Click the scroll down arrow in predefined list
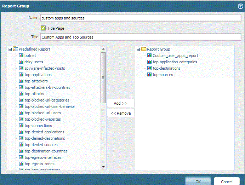The width and height of the screenshot is (245, 185). [103, 166]
